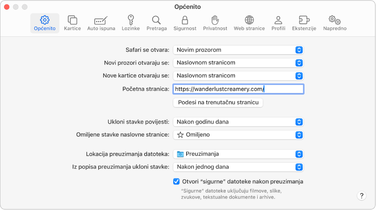Select the Općenito tab
This screenshot has width=376, height=210.
(x=45, y=23)
